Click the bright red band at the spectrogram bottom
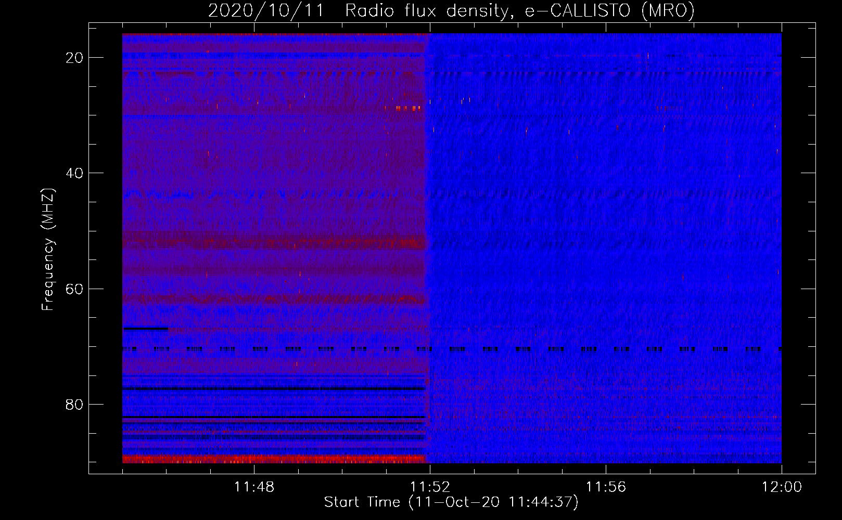Viewport: 842px width, 520px height. tap(274, 459)
